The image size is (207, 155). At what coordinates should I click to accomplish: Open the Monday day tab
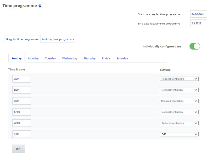(33, 58)
